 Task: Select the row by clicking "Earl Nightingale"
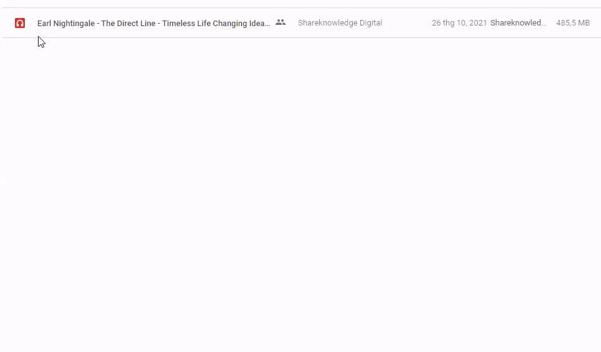pyautogui.click(x=66, y=23)
